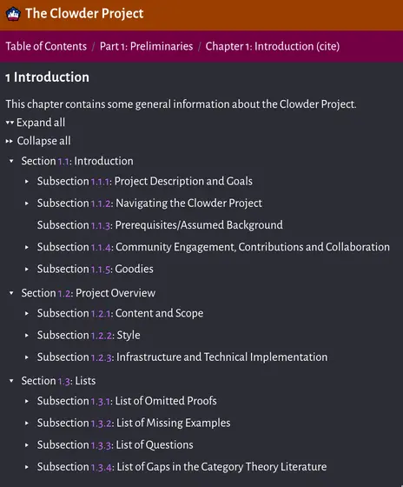Open Subsection 1.2.3 Infrastructure and Technical Implementation
403x487 pixels.
pyautogui.click(x=182, y=357)
